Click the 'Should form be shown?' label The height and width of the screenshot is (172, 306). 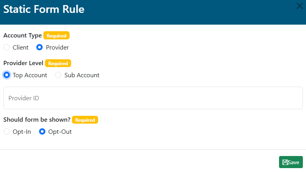coord(37,120)
